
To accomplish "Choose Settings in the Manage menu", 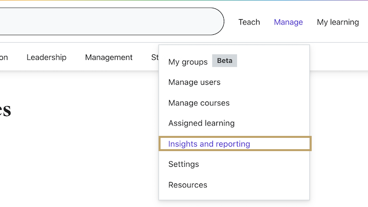I will point(184,164).
